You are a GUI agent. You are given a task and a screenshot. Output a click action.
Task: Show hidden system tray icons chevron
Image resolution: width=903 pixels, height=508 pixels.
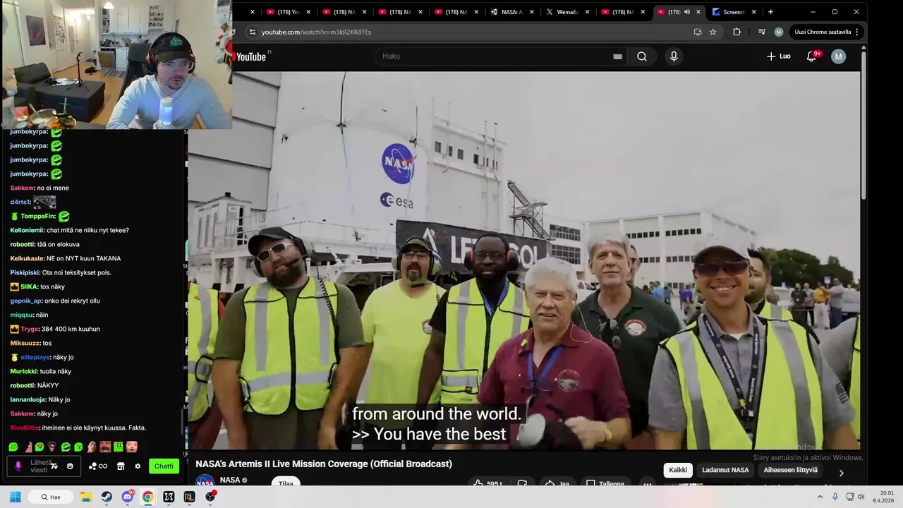820,497
